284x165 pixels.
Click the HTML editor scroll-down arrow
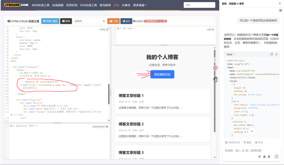click(x=109, y=120)
